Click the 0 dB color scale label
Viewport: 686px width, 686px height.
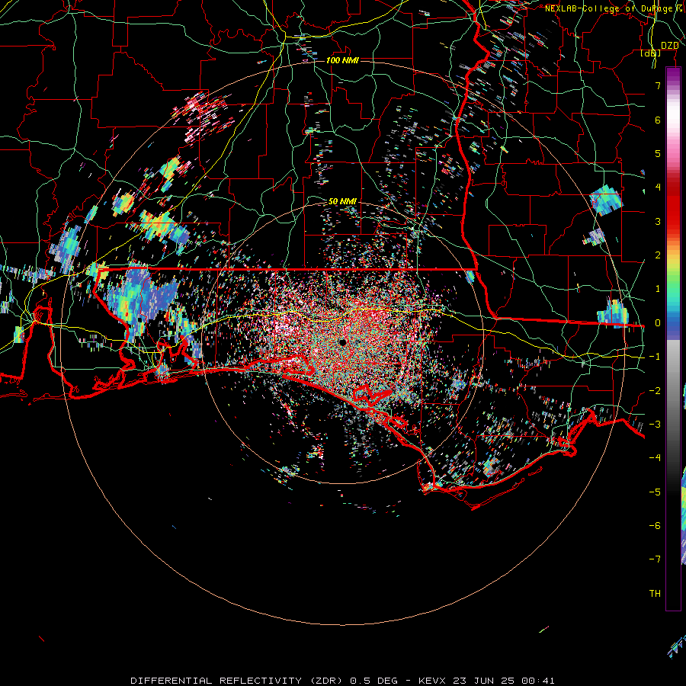tap(658, 323)
